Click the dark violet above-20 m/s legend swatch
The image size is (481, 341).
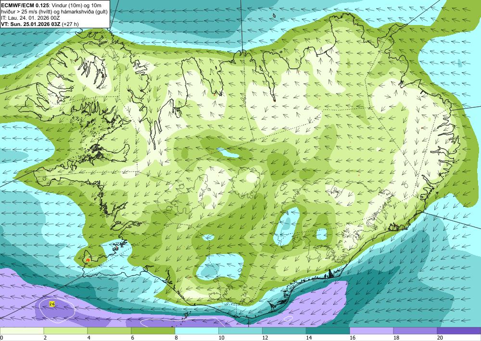click(x=459, y=331)
